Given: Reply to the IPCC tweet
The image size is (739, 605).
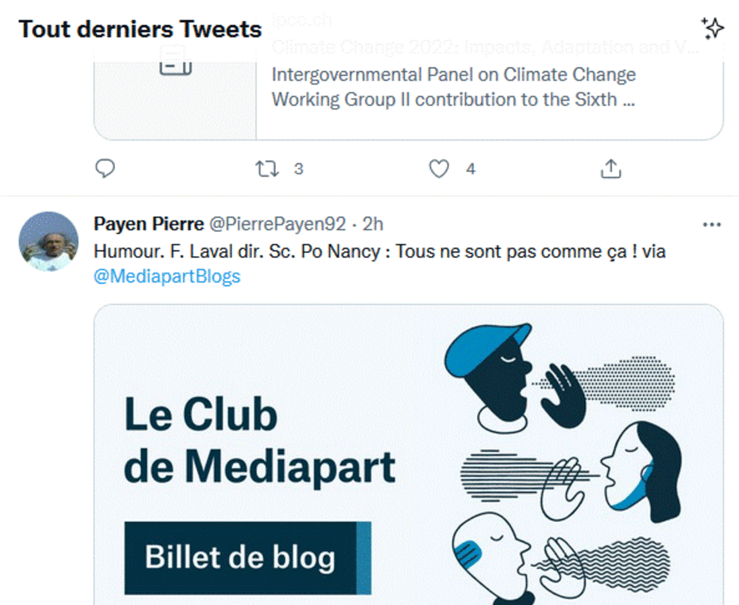Looking at the screenshot, I should click(x=105, y=169).
